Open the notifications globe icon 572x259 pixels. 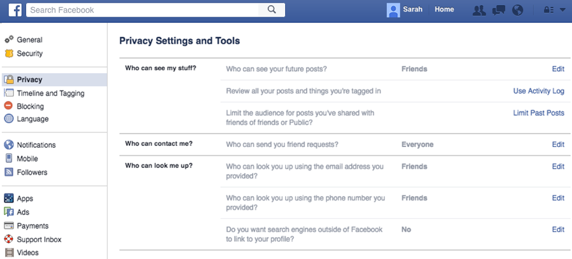click(517, 10)
